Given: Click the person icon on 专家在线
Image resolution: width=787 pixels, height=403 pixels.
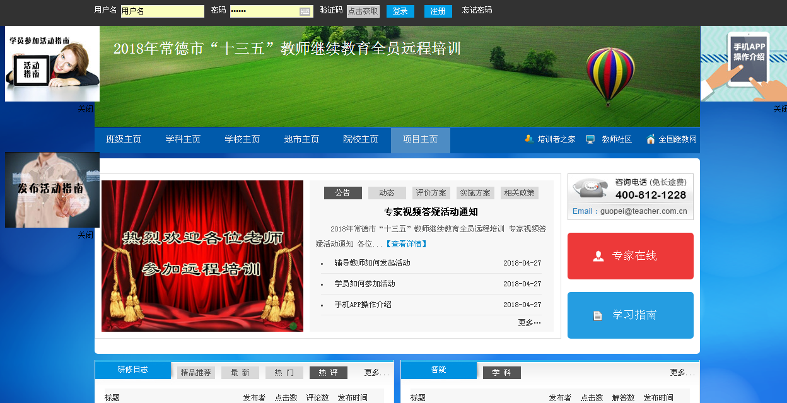Looking at the screenshot, I should 598,256.
